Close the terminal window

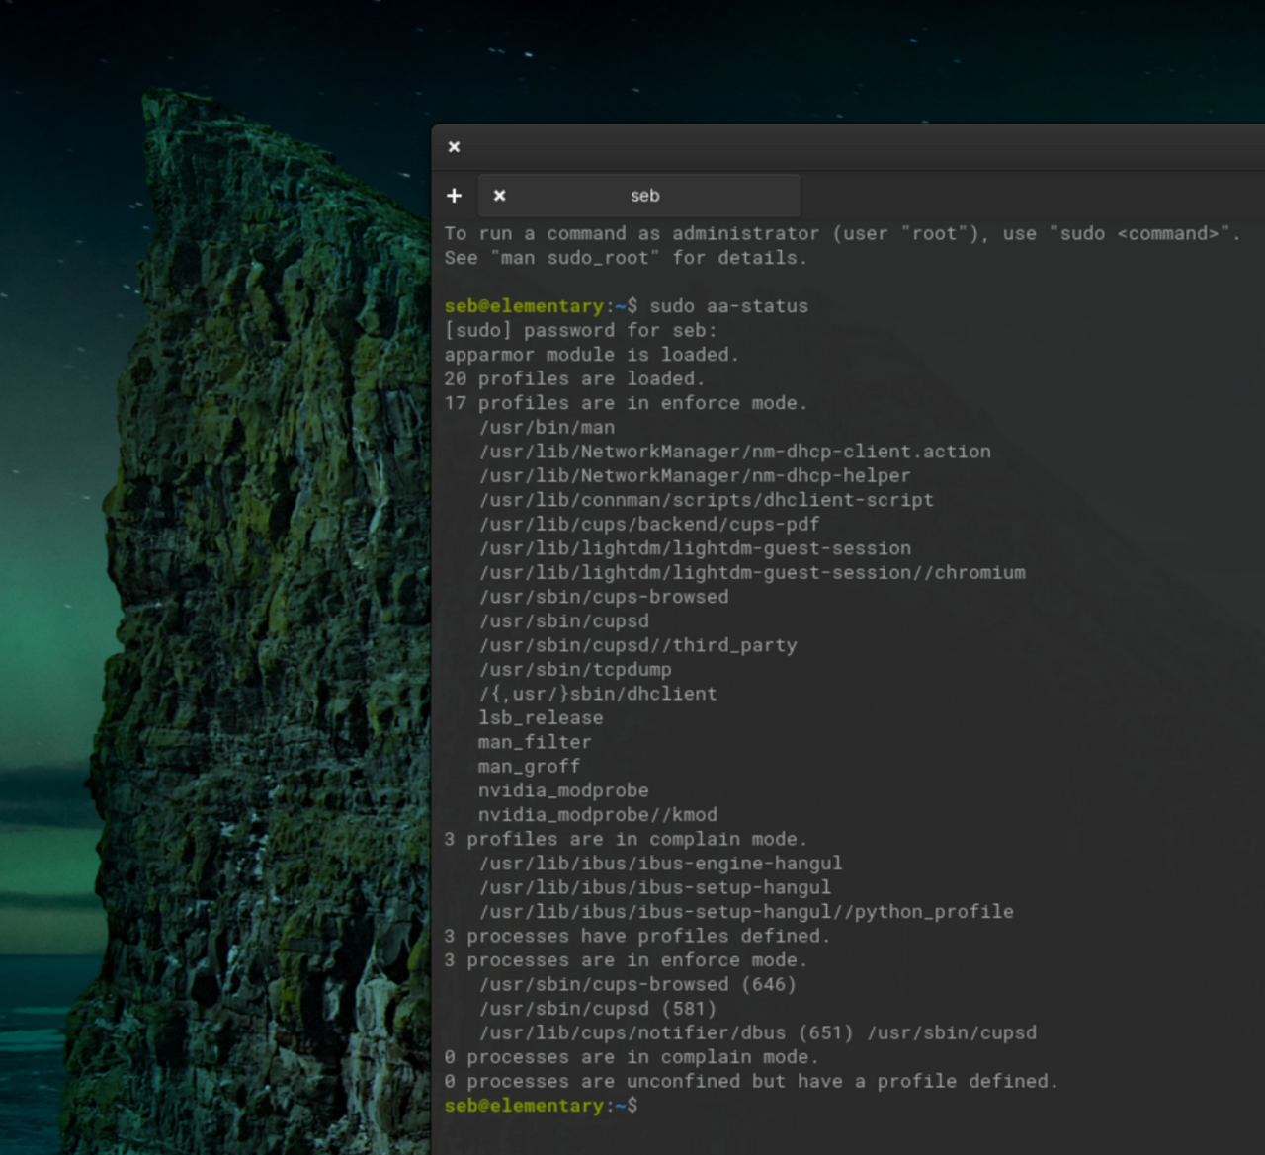pyautogui.click(x=454, y=147)
